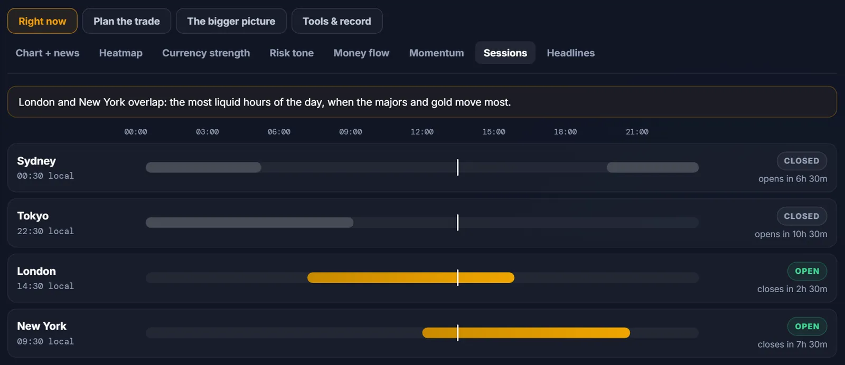Screen dimensions: 845x365
Task: Click the current-time marker on New York row
Action: click(x=457, y=333)
